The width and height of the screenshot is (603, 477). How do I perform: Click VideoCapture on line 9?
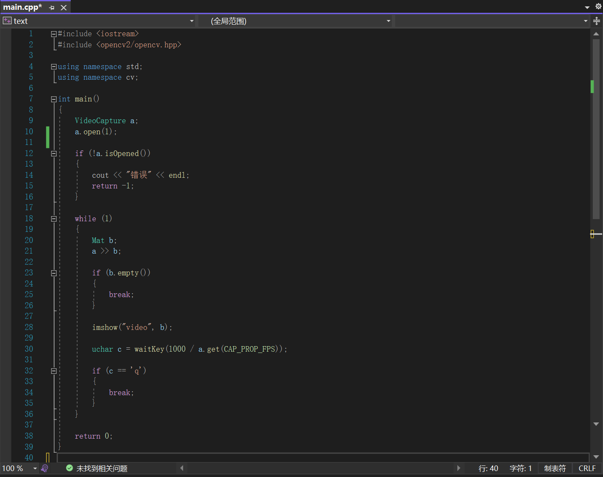pyautogui.click(x=100, y=121)
